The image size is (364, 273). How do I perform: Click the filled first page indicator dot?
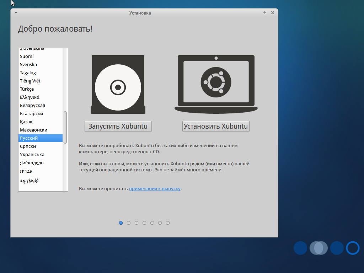click(121, 223)
